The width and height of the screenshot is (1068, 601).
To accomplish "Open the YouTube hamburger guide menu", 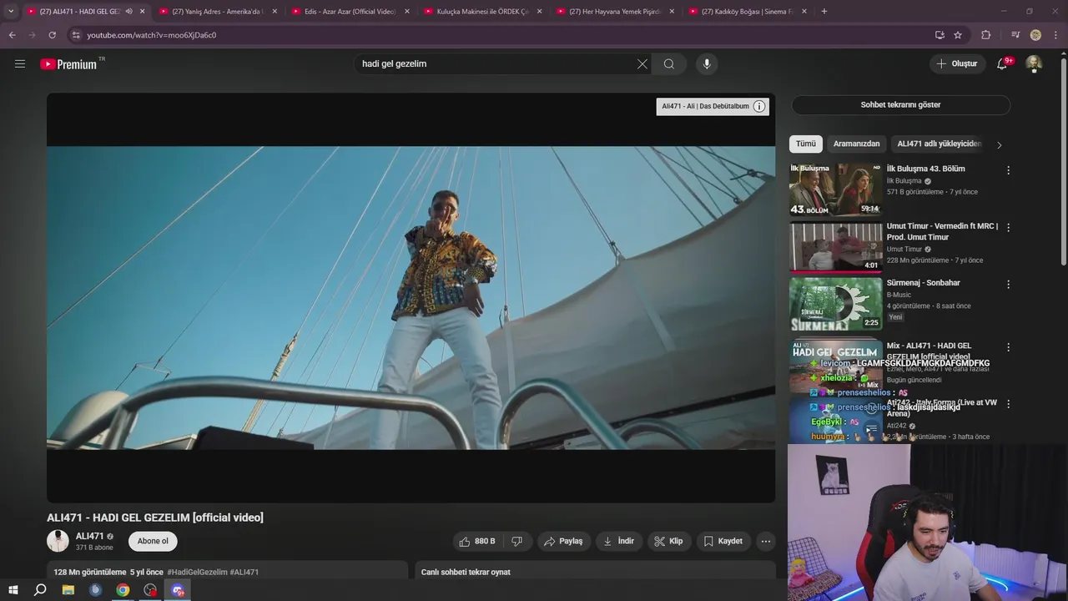I will 20,63.
